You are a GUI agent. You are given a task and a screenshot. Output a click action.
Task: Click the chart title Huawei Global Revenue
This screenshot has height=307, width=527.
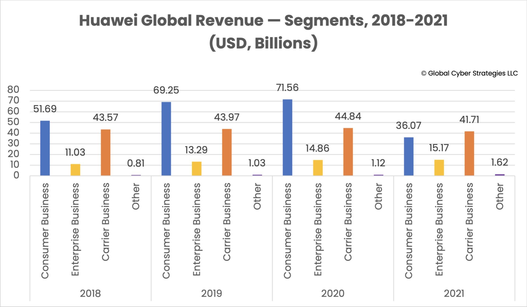click(263, 32)
